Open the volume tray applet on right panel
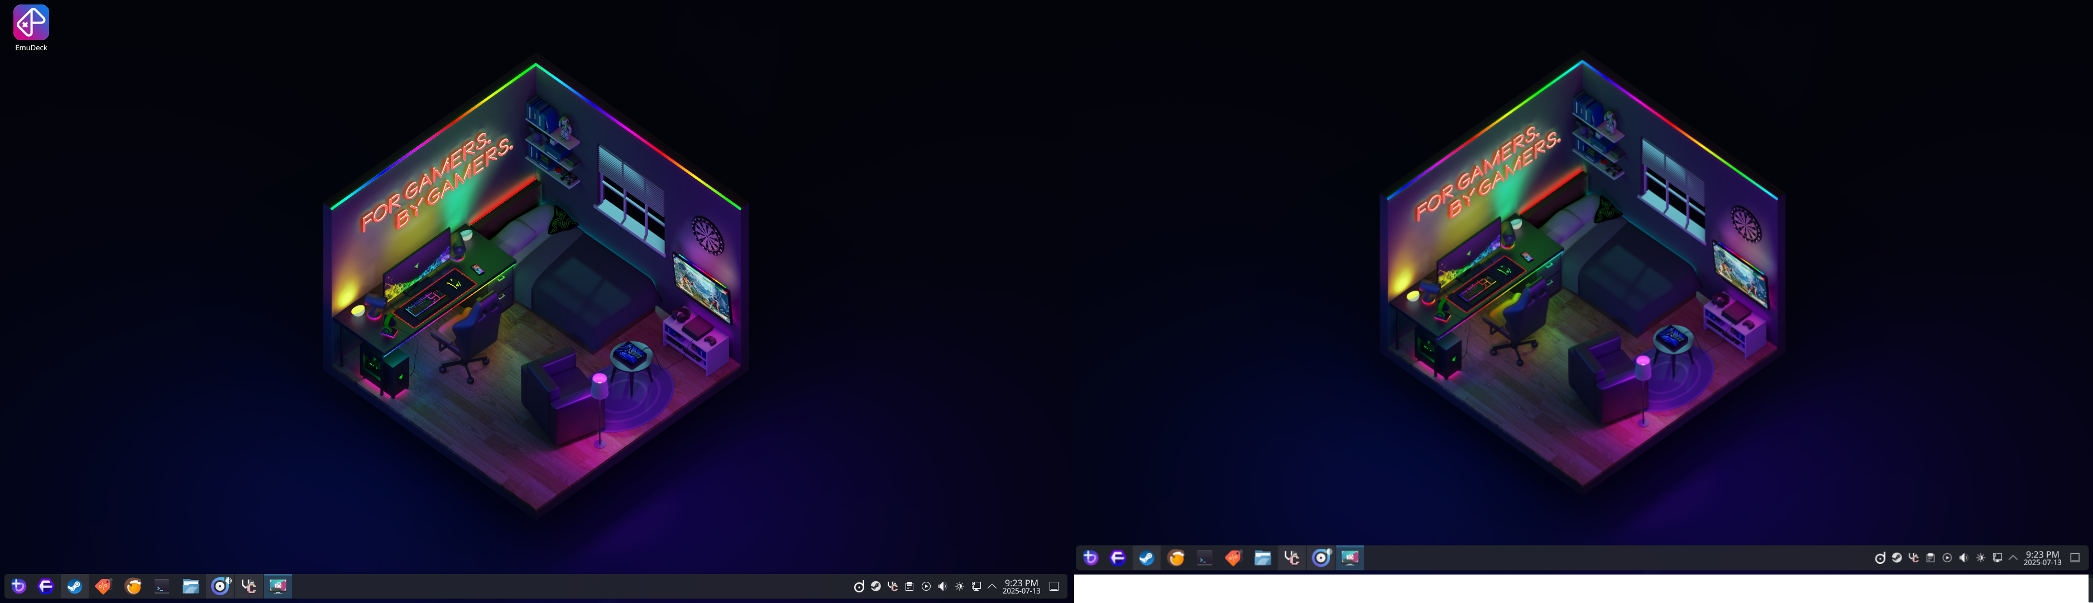Screen dimensions: 2093x603 (1964, 557)
